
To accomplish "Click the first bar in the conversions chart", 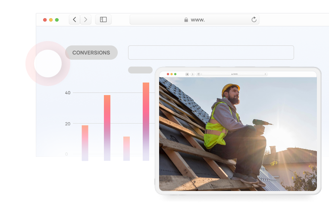I will tap(85, 143).
